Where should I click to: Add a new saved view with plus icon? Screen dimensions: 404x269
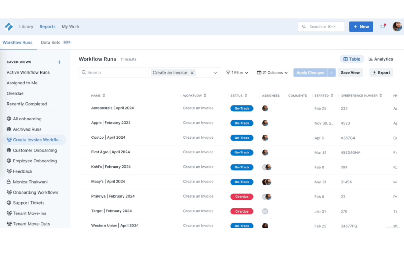(59, 62)
